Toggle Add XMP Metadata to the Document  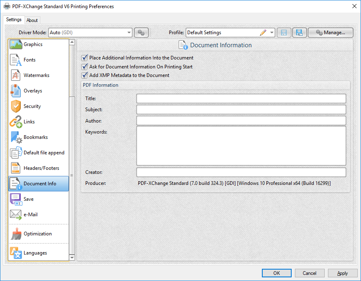pyautogui.click(x=84, y=75)
